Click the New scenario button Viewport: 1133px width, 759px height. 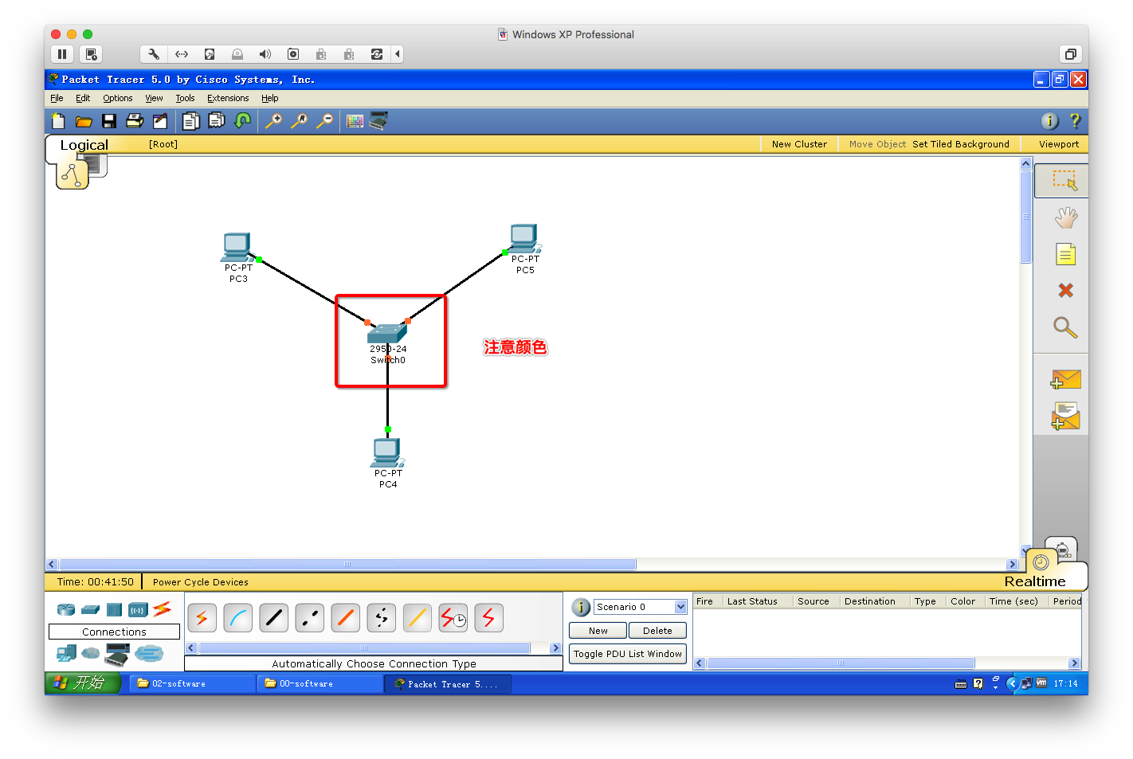598,631
